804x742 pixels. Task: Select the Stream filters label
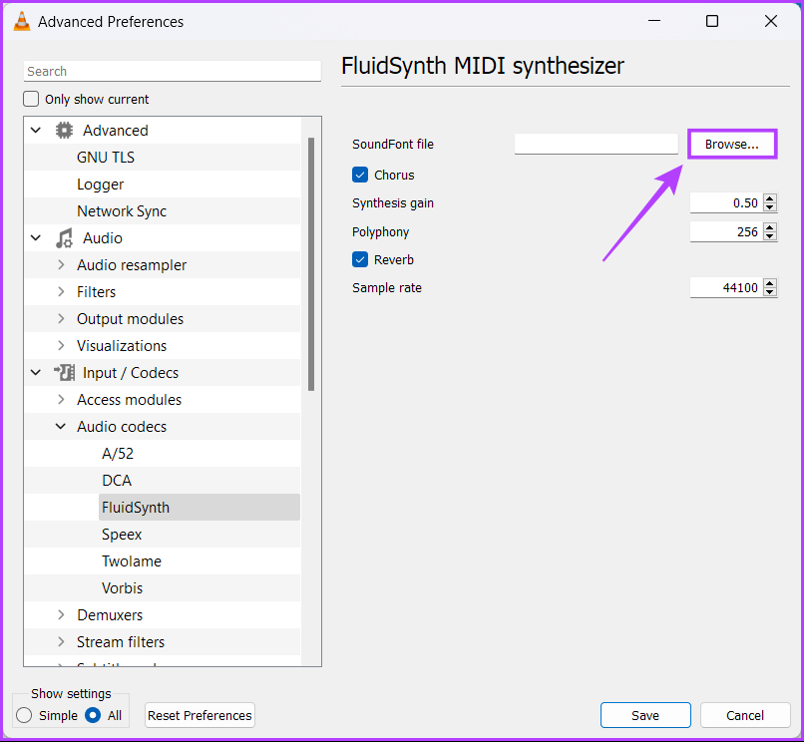[121, 642]
